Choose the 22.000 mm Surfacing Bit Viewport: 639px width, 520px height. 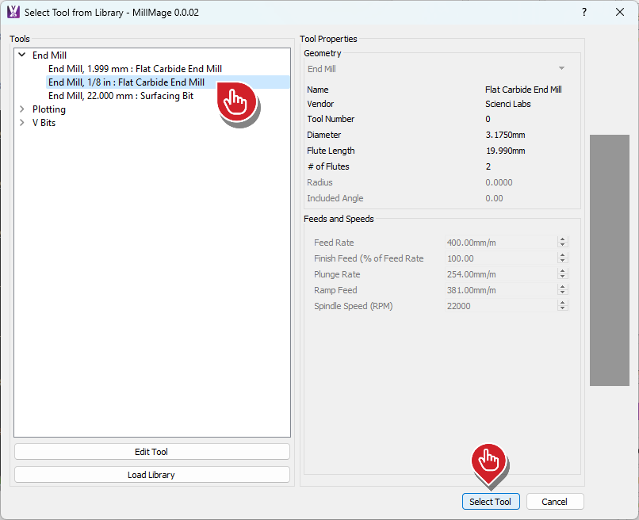121,96
